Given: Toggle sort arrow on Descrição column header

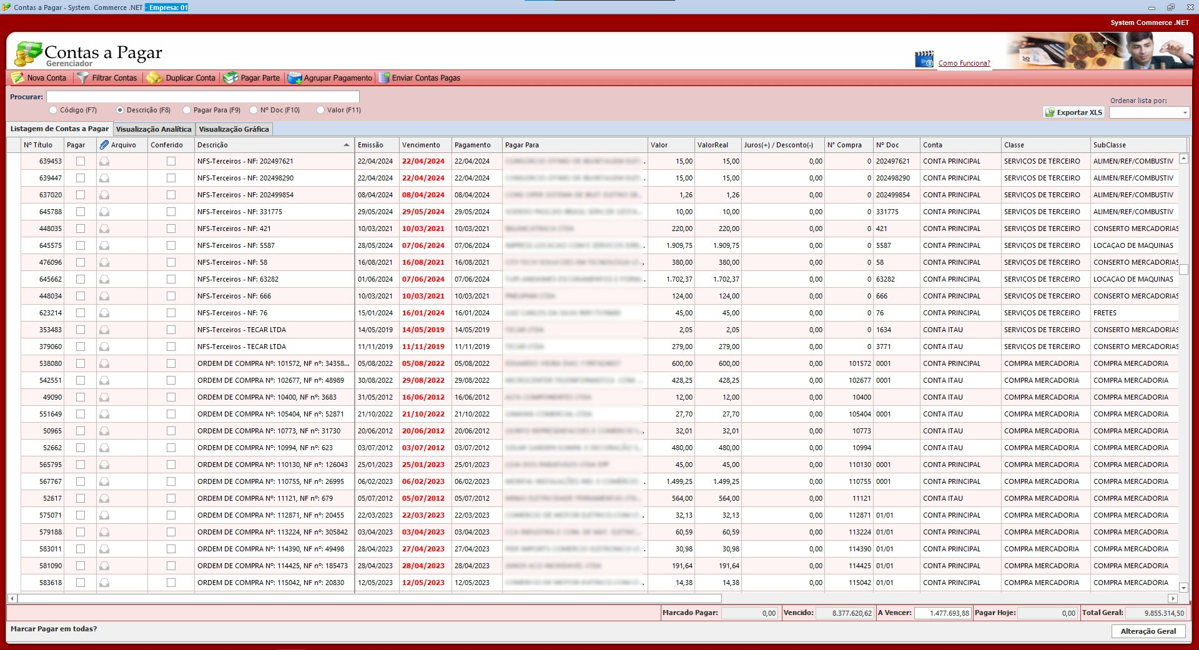Looking at the screenshot, I should [x=347, y=145].
